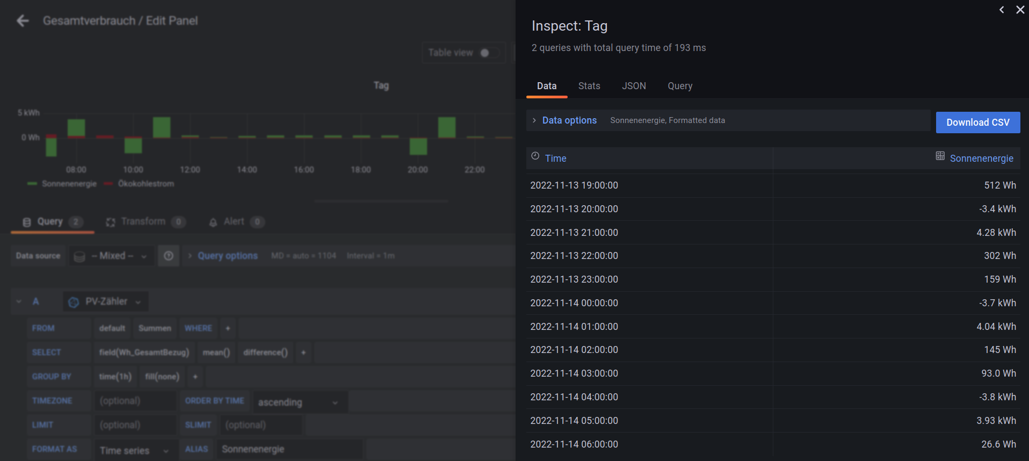Screen dimensions: 1029x461
Task: Click the ALIAS input field with Sonnenenergie
Action: (289, 449)
